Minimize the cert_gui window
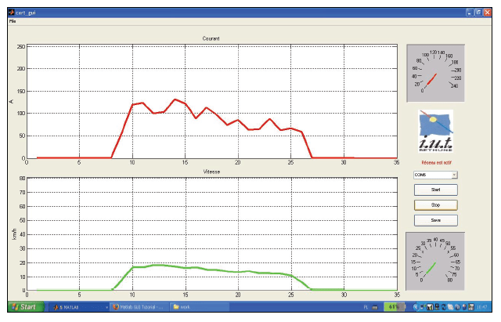Screen dimensions: 501x322 pyautogui.click(x=470, y=13)
